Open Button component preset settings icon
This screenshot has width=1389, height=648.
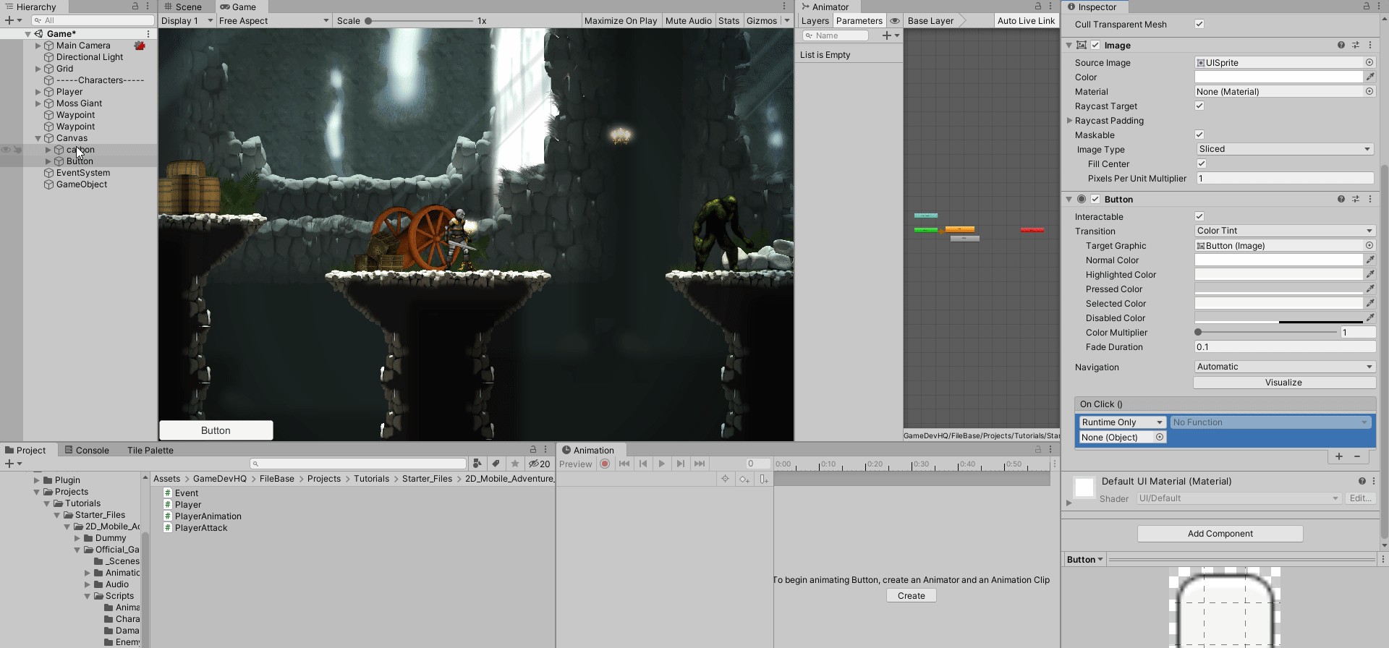coord(1356,199)
